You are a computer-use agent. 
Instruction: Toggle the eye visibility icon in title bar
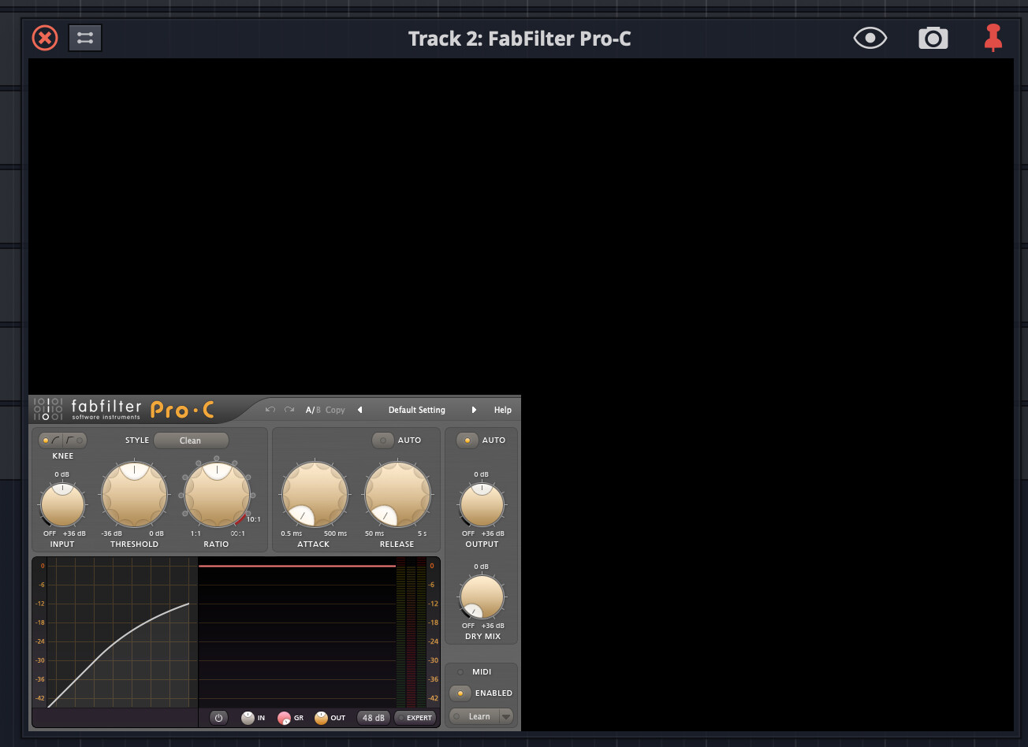pyautogui.click(x=870, y=38)
